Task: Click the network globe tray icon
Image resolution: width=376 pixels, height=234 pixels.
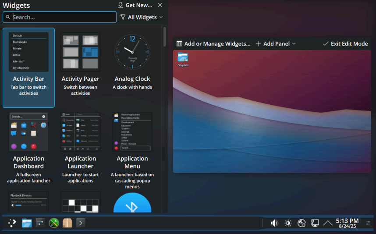Action: click(x=302, y=223)
